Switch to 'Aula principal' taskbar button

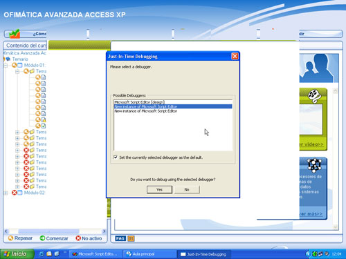click(150, 254)
